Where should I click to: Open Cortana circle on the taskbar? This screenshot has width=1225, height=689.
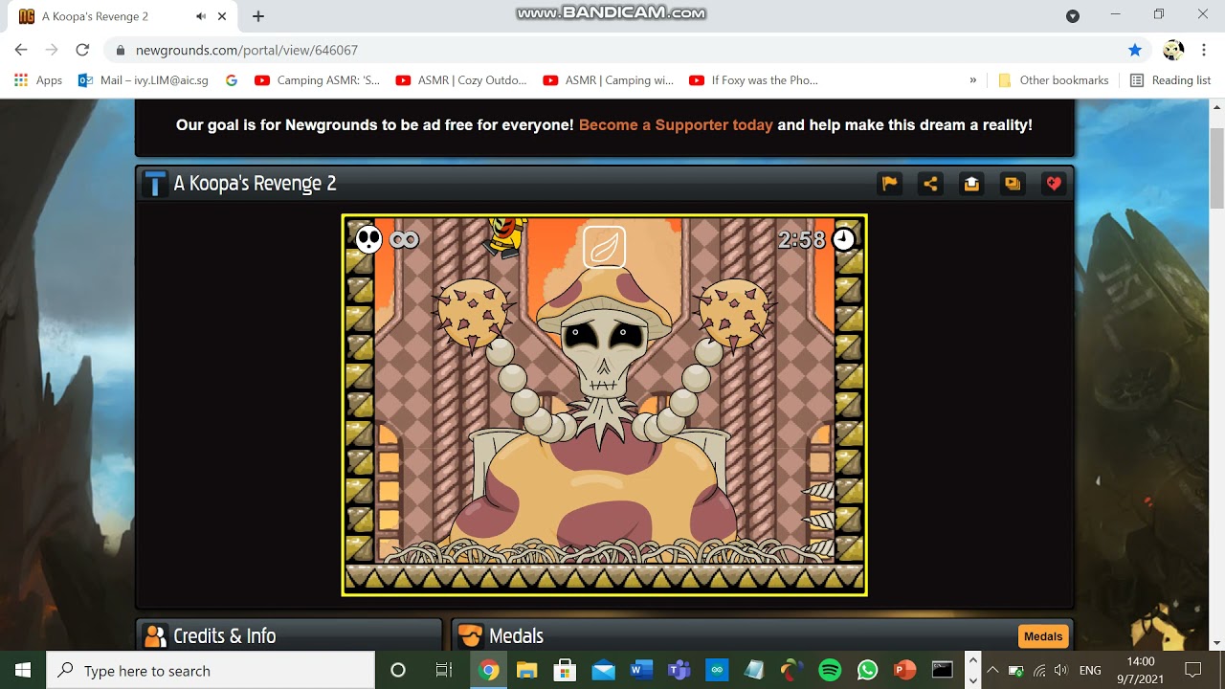(x=398, y=670)
